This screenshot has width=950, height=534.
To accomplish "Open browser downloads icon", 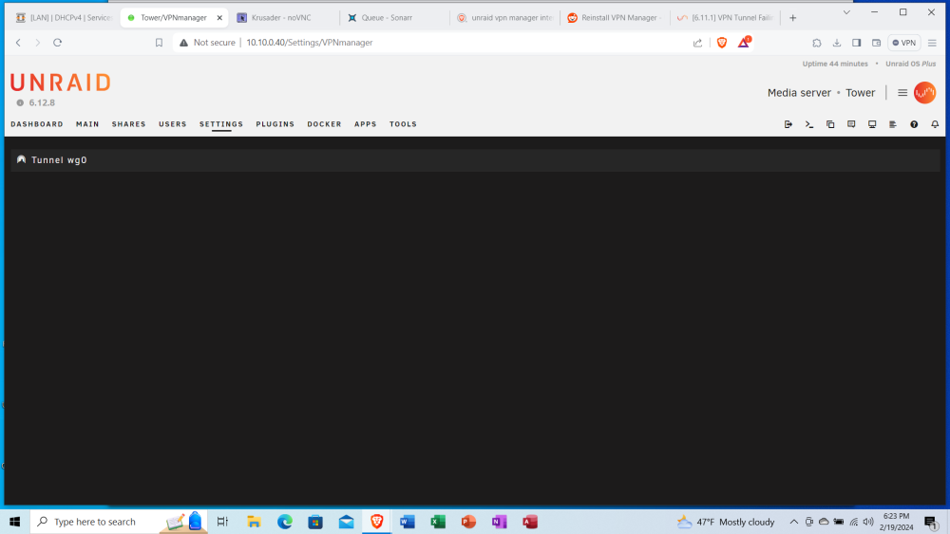I will (837, 43).
